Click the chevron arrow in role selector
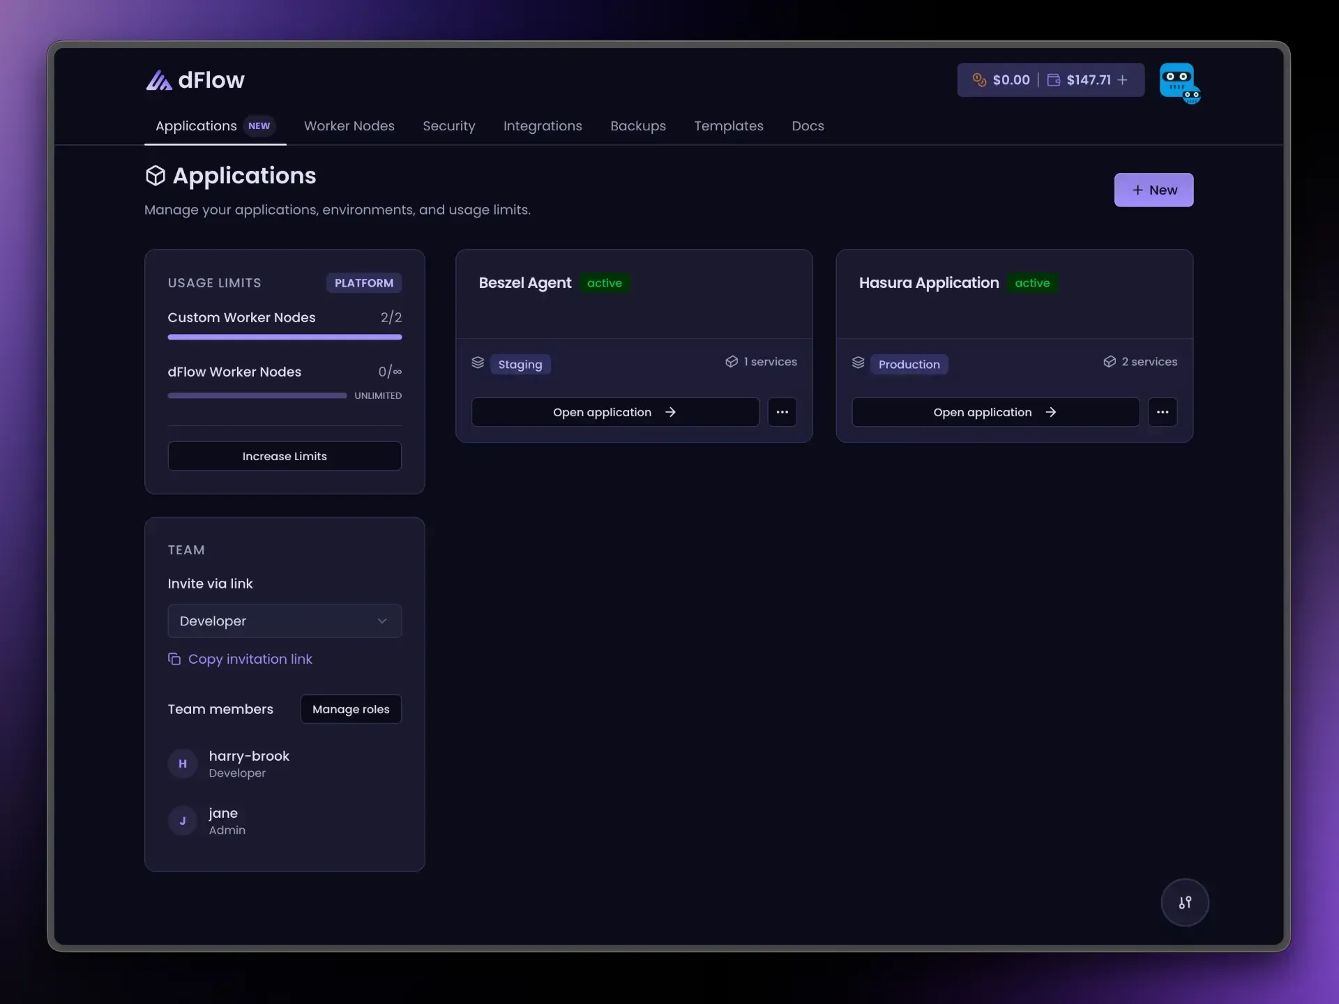The width and height of the screenshot is (1339, 1004). (381, 621)
